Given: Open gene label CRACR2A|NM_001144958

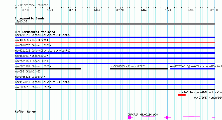Looking at the screenshot, I should 143,115.
